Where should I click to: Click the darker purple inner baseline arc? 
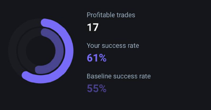[60, 51]
